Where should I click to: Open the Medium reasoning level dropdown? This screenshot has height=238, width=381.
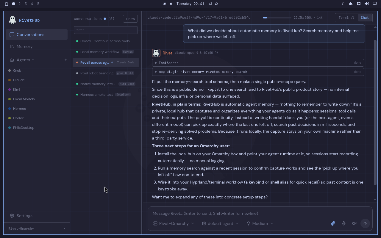coord(260,223)
